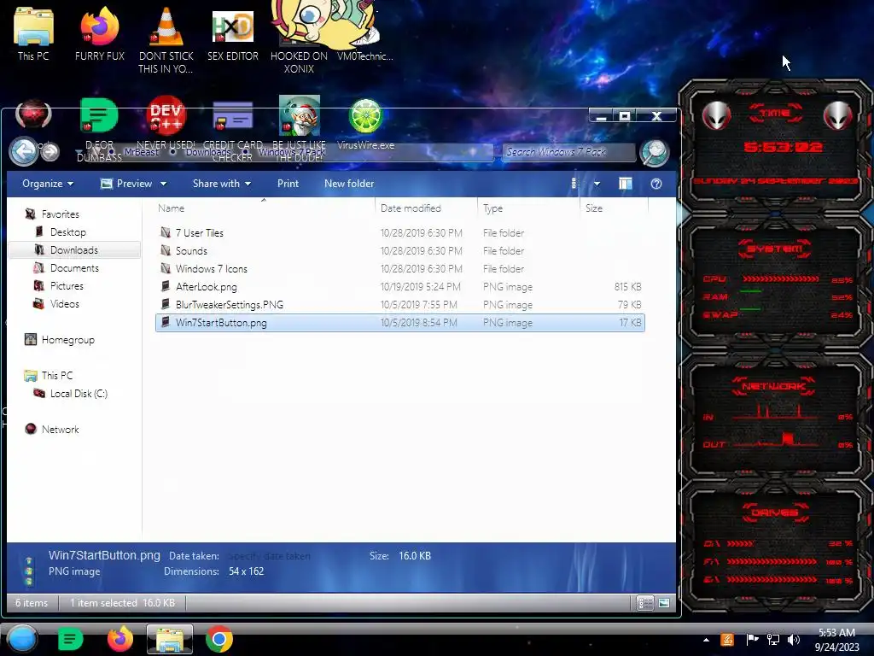
Task: Open Videos in the navigation pane
Action: (64, 303)
